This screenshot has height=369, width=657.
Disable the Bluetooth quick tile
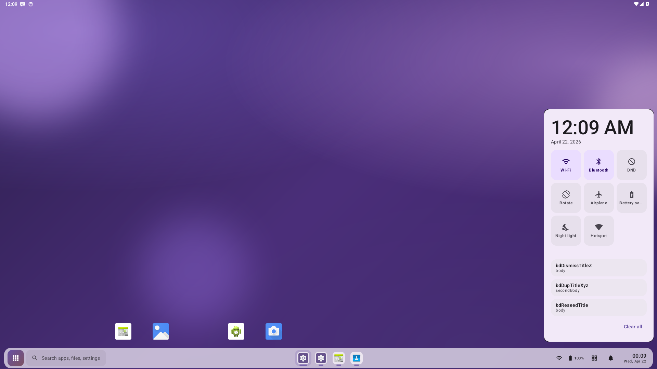(598, 165)
